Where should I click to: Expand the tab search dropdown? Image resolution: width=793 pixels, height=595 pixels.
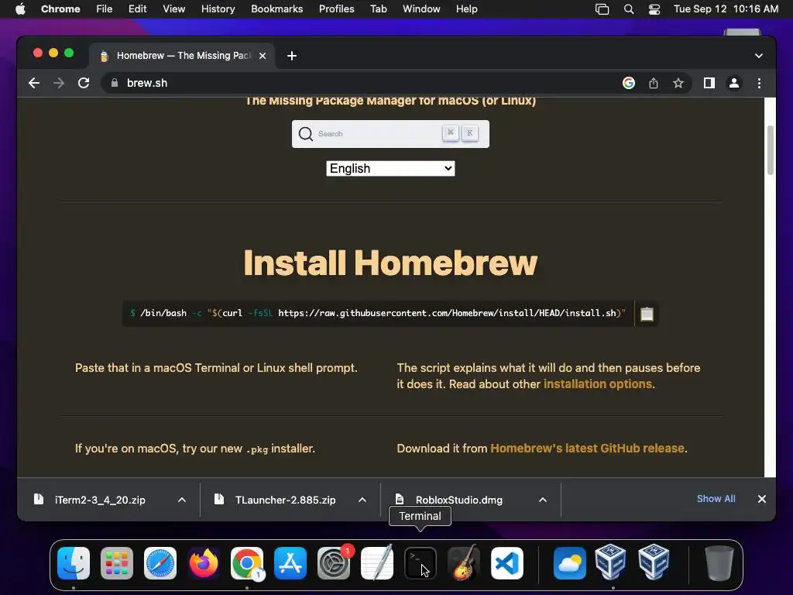coord(759,56)
